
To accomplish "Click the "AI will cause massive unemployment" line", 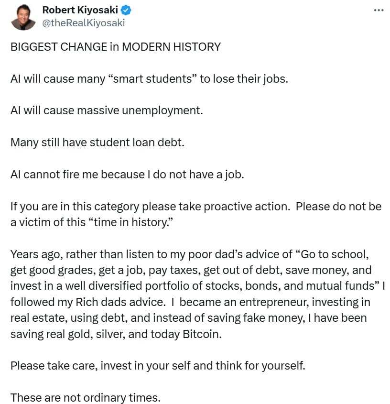I will pos(107,110).
